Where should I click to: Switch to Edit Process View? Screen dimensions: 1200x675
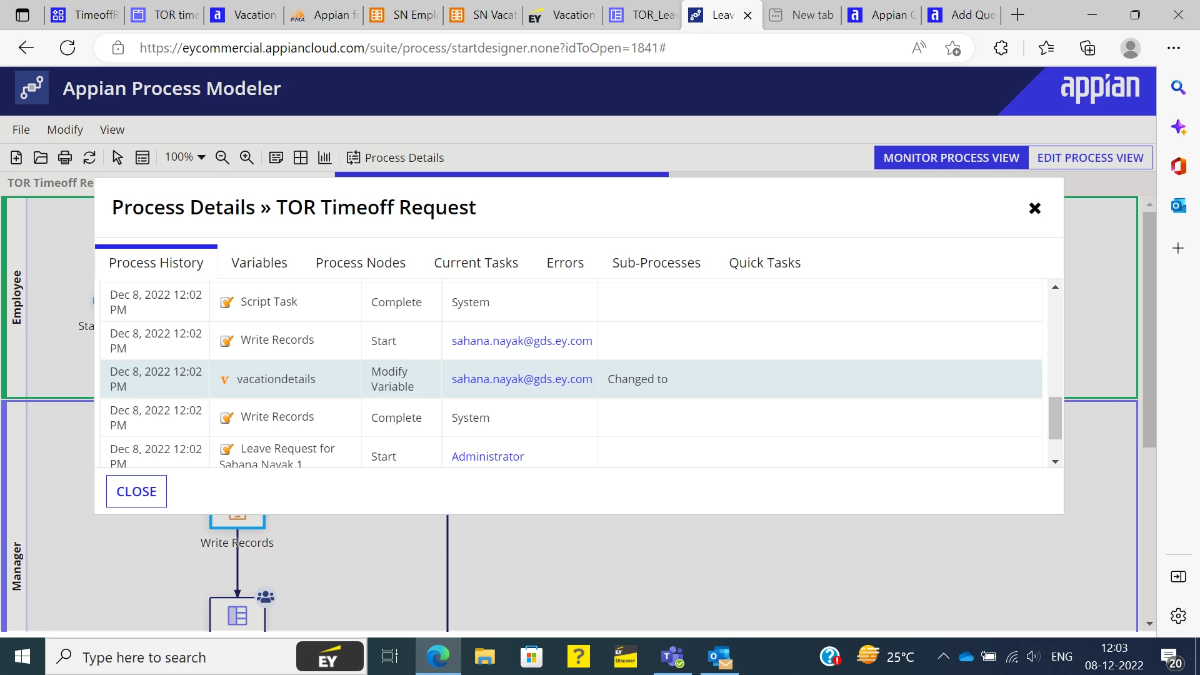point(1091,158)
